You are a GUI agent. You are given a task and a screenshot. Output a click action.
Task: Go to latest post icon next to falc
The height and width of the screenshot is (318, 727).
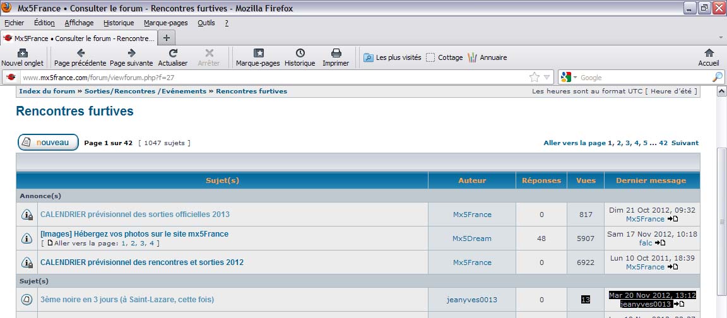(660, 243)
